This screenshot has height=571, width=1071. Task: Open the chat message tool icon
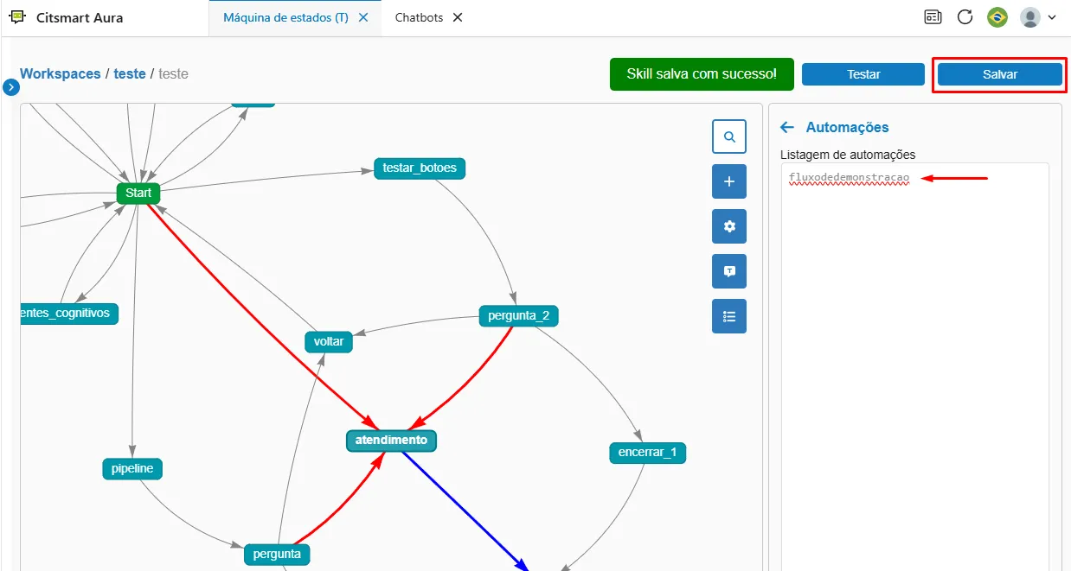(729, 271)
